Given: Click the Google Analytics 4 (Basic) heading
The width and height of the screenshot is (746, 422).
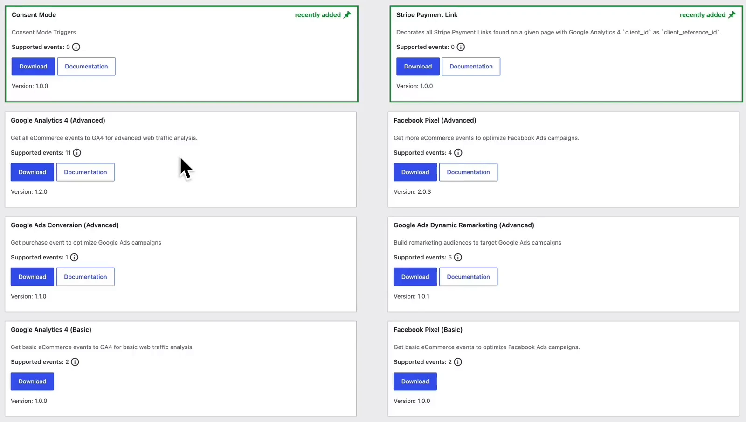Looking at the screenshot, I should coord(51,330).
